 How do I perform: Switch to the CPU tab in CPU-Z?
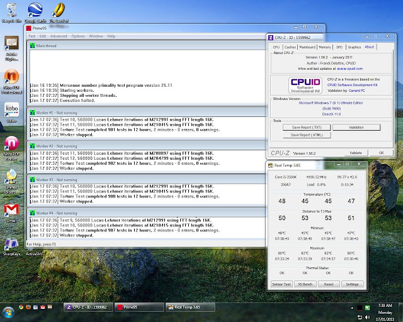pos(276,47)
